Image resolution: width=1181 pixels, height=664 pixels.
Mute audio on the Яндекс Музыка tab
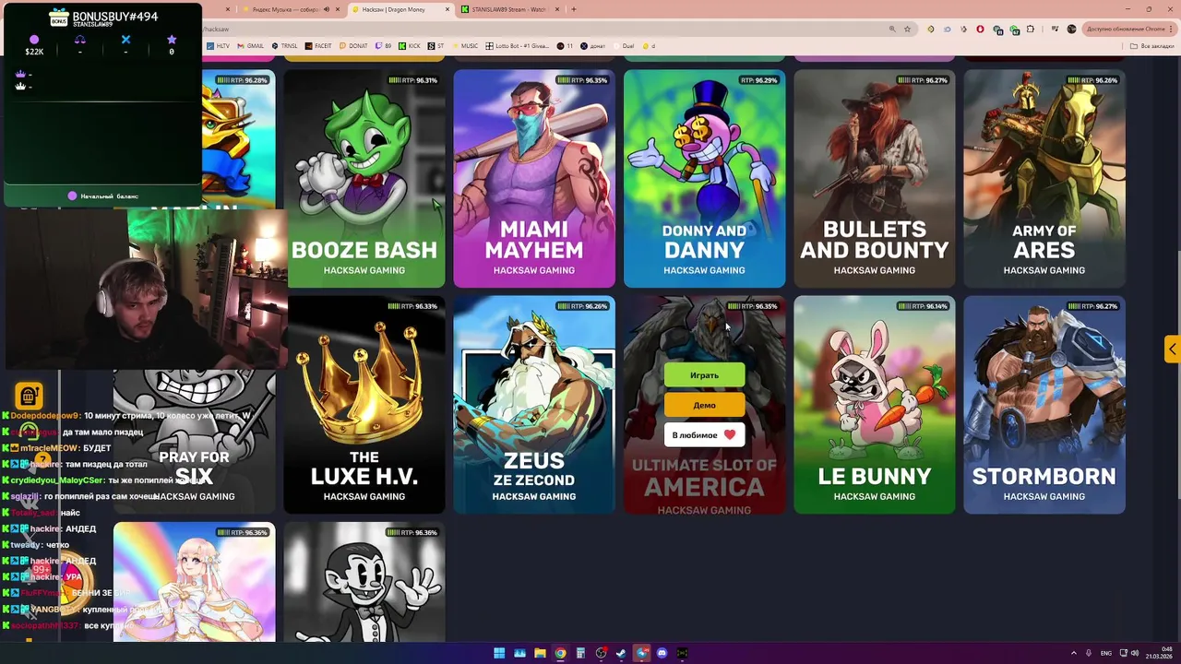click(x=327, y=9)
